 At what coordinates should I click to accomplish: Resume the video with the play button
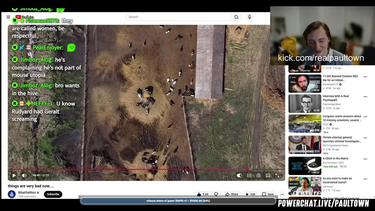14,175
